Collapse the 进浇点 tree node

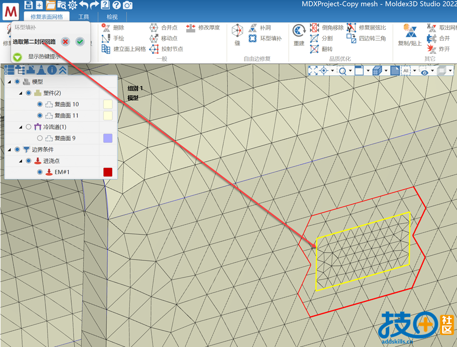21,161
